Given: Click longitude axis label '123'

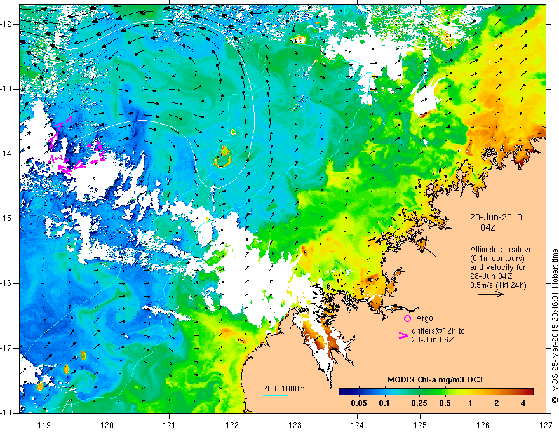Looking at the screenshot, I should click(x=295, y=425).
